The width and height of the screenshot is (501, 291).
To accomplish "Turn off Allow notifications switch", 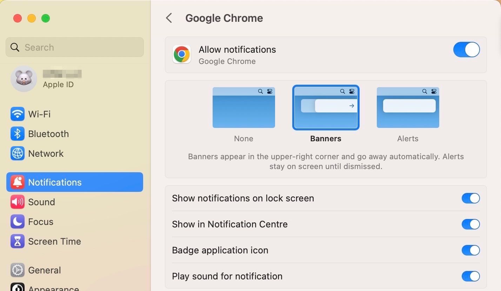I will pyautogui.click(x=466, y=50).
